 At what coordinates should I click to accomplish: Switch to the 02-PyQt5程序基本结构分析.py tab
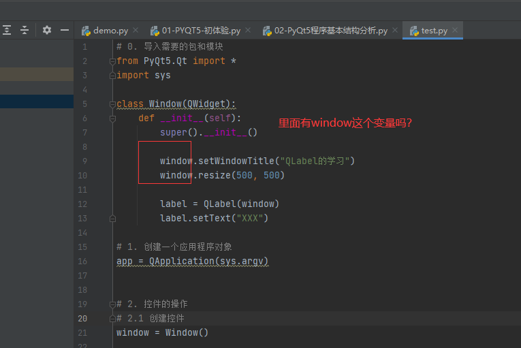[x=330, y=31]
